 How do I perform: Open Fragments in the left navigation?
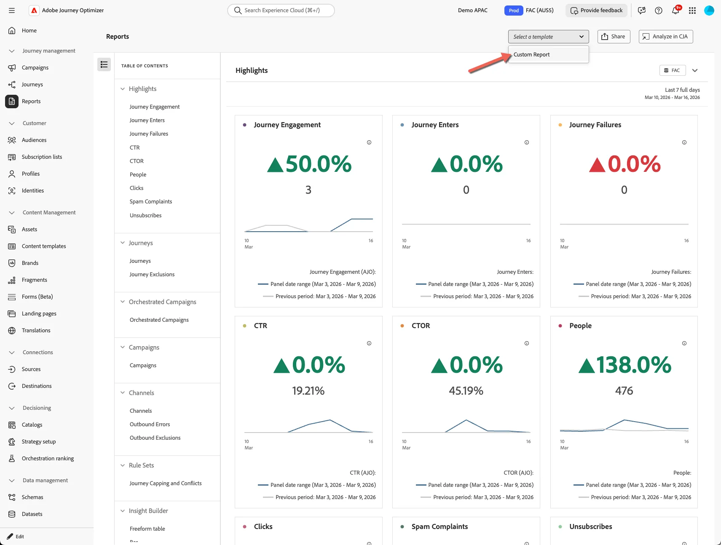click(34, 280)
